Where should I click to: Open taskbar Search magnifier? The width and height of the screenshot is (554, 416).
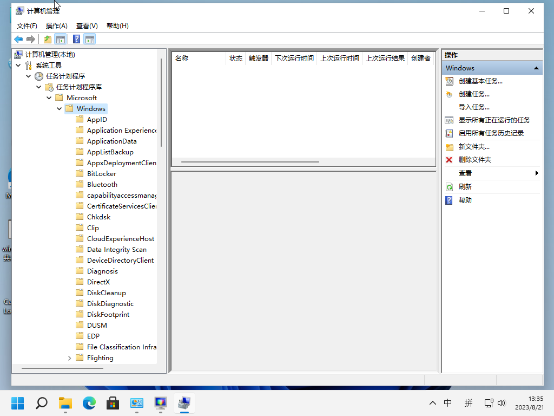click(x=42, y=403)
